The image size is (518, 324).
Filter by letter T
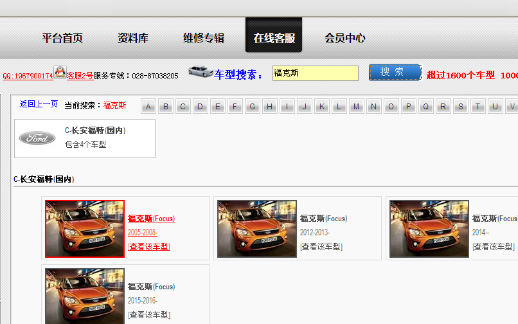478,107
